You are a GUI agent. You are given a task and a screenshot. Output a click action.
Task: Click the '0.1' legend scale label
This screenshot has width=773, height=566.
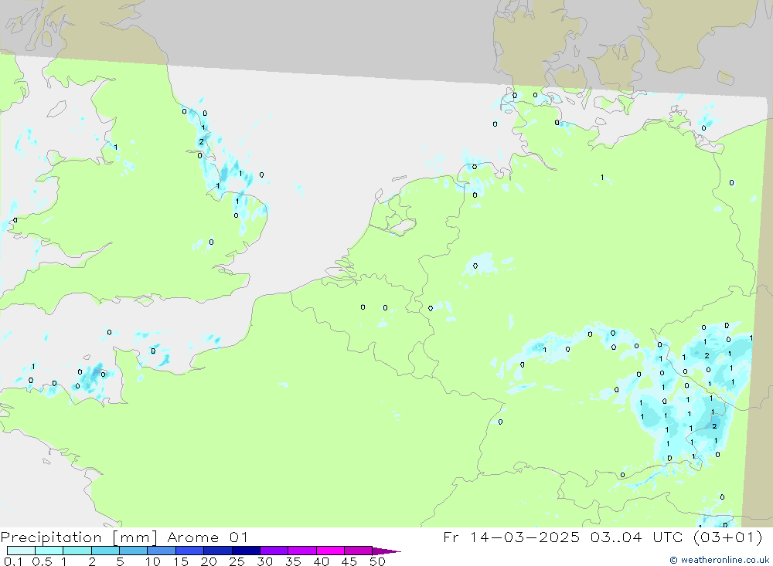13,561
